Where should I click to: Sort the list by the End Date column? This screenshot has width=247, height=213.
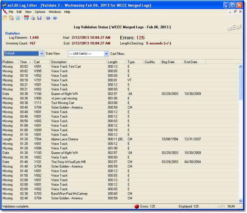(x=194, y=62)
